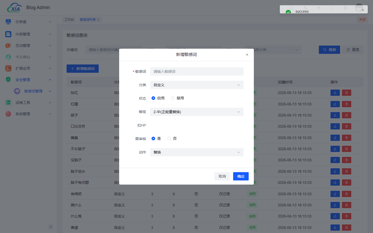Viewport: 373px width, 233px height.
Task: Collapse sidebar using bottom fold icon
Action: tap(51, 227)
